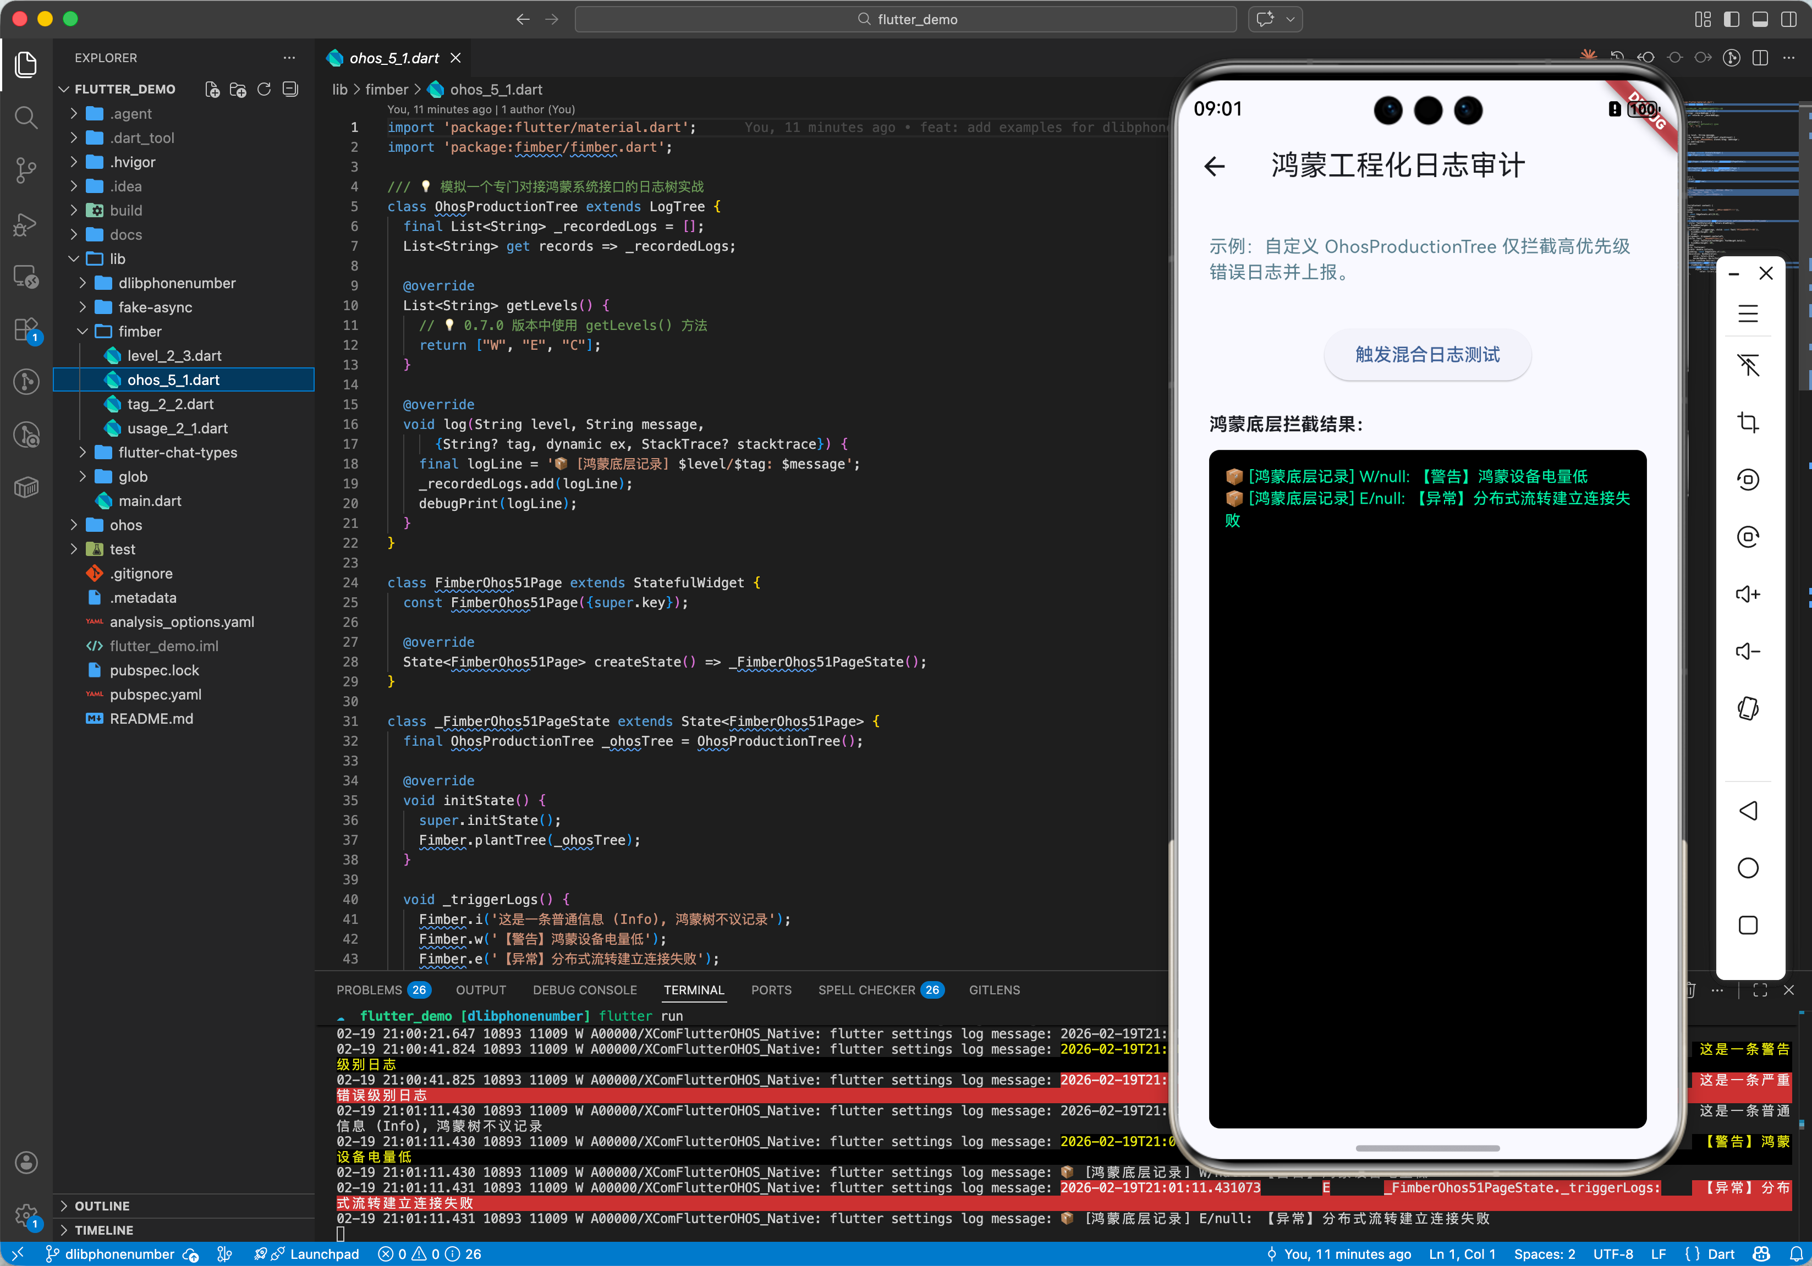
Task: Click emulator crop screenshot icon
Action: pyautogui.click(x=1747, y=422)
